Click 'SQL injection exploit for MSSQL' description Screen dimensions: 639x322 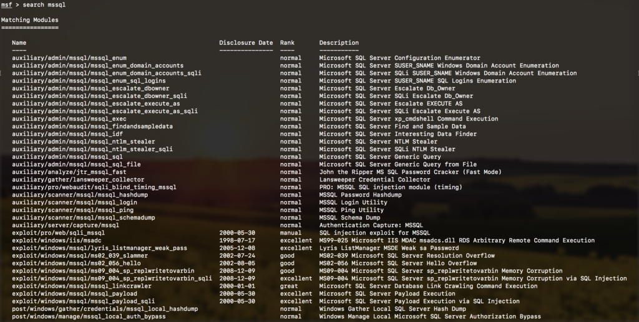(375, 233)
